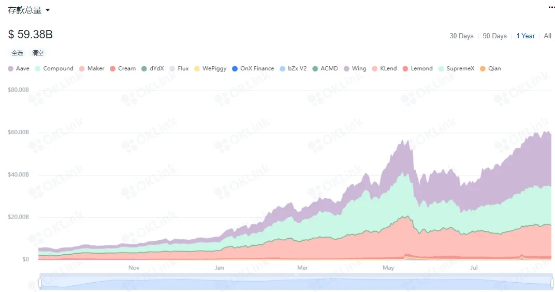
Task: Toggle the Compound legend series
Action: (54, 68)
